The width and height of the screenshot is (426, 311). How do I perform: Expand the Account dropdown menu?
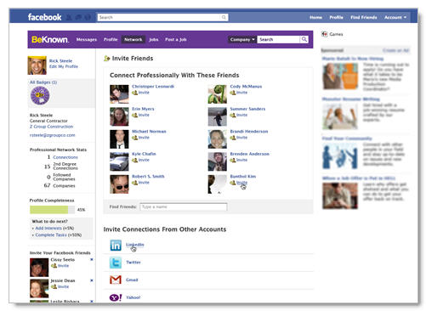pos(395,18)
